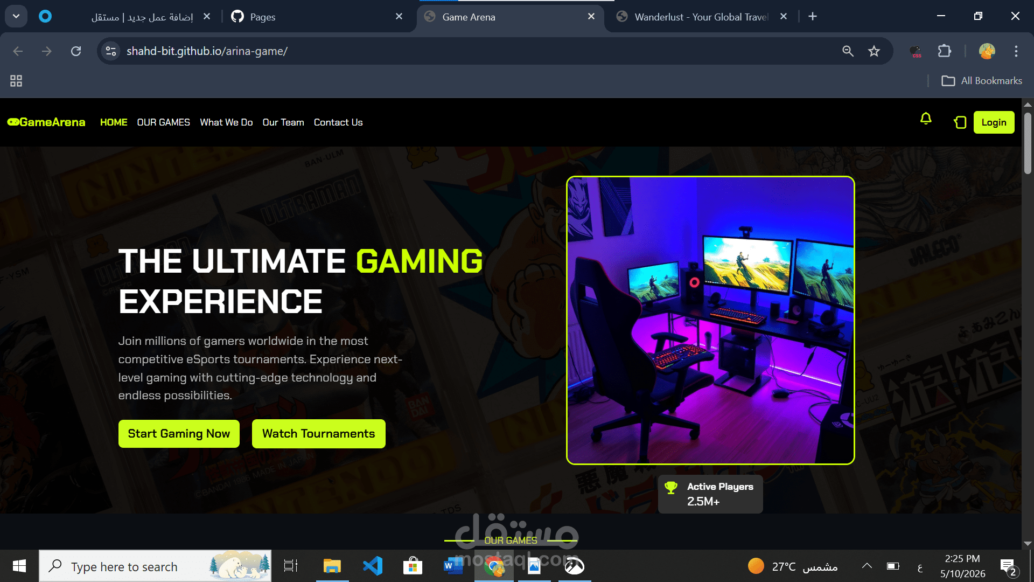Click the browser forward arrow

pyautogui.click(x=47, y=51)
